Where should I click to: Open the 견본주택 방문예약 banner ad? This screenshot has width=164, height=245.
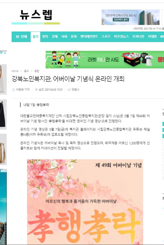click(x=130, y=17)
